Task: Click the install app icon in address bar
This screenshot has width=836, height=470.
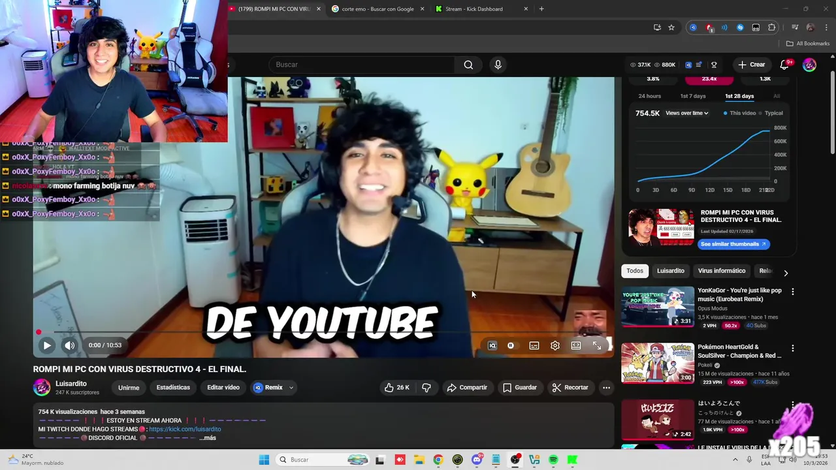Action: click(x=657, y=27)
